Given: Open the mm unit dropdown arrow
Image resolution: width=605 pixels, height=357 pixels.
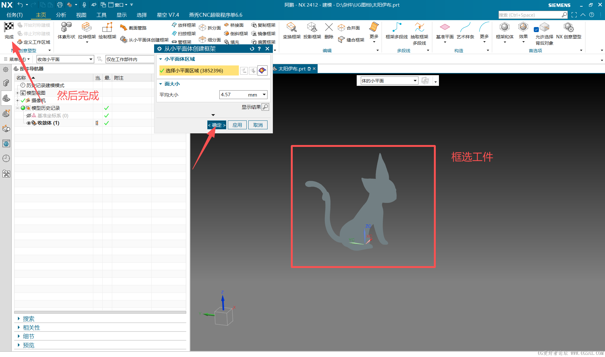Looking at the screenshot, I should coord(264,95).
